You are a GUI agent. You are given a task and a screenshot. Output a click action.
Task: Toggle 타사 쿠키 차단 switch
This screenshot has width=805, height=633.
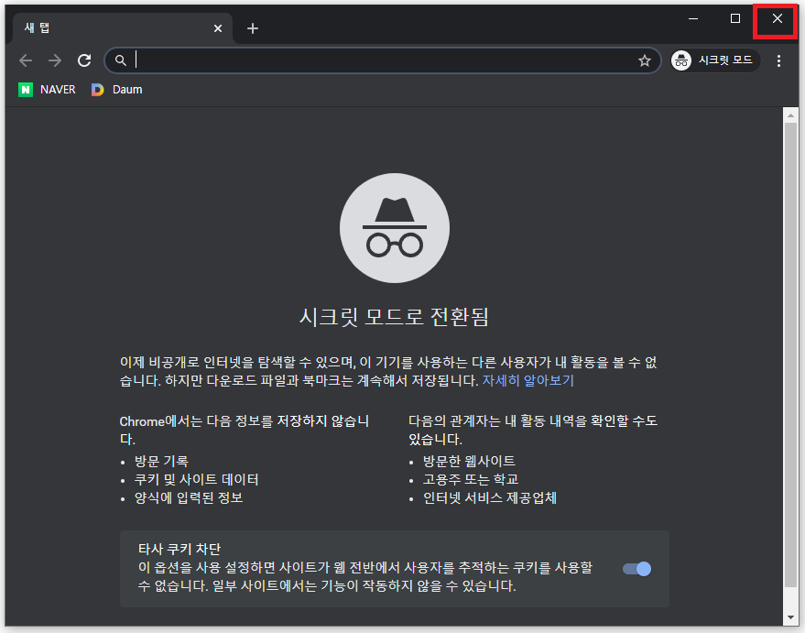pos(636,569)
